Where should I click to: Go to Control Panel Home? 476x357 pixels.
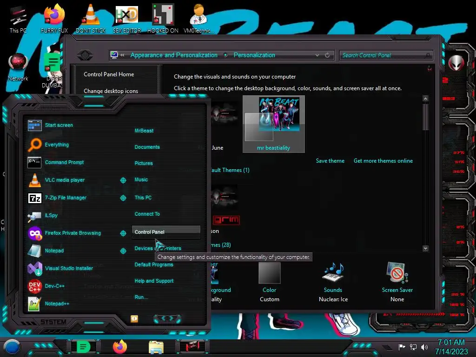coord(109,74)
